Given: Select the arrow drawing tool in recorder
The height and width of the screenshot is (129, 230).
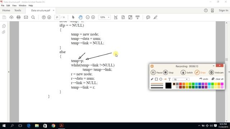Looking at the screenshot, I should (165, 79).
